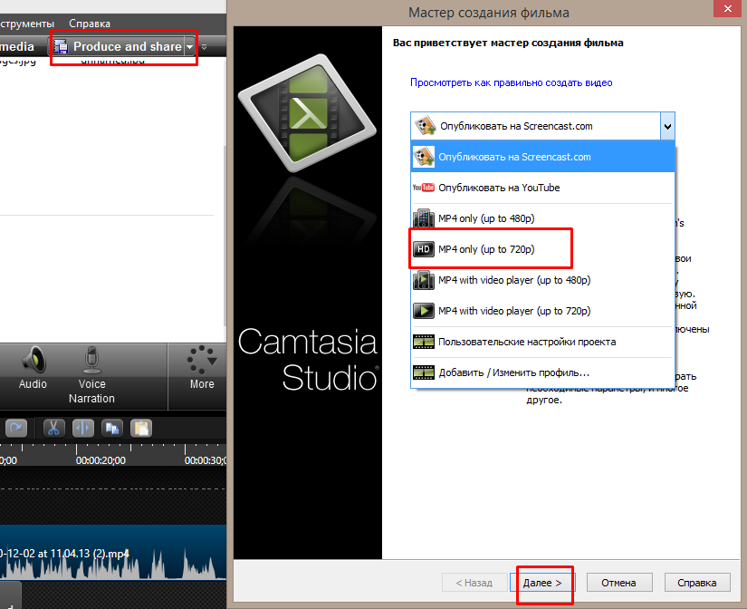Click the Cut scissors icon

(53, 428)
